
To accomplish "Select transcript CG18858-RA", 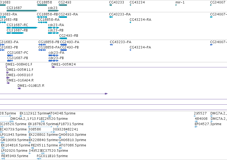I will pyautogui.click(x=49, y=20).
